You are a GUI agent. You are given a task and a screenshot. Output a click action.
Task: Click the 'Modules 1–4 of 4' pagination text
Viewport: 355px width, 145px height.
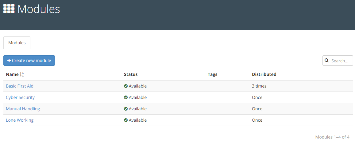(332, 137)
